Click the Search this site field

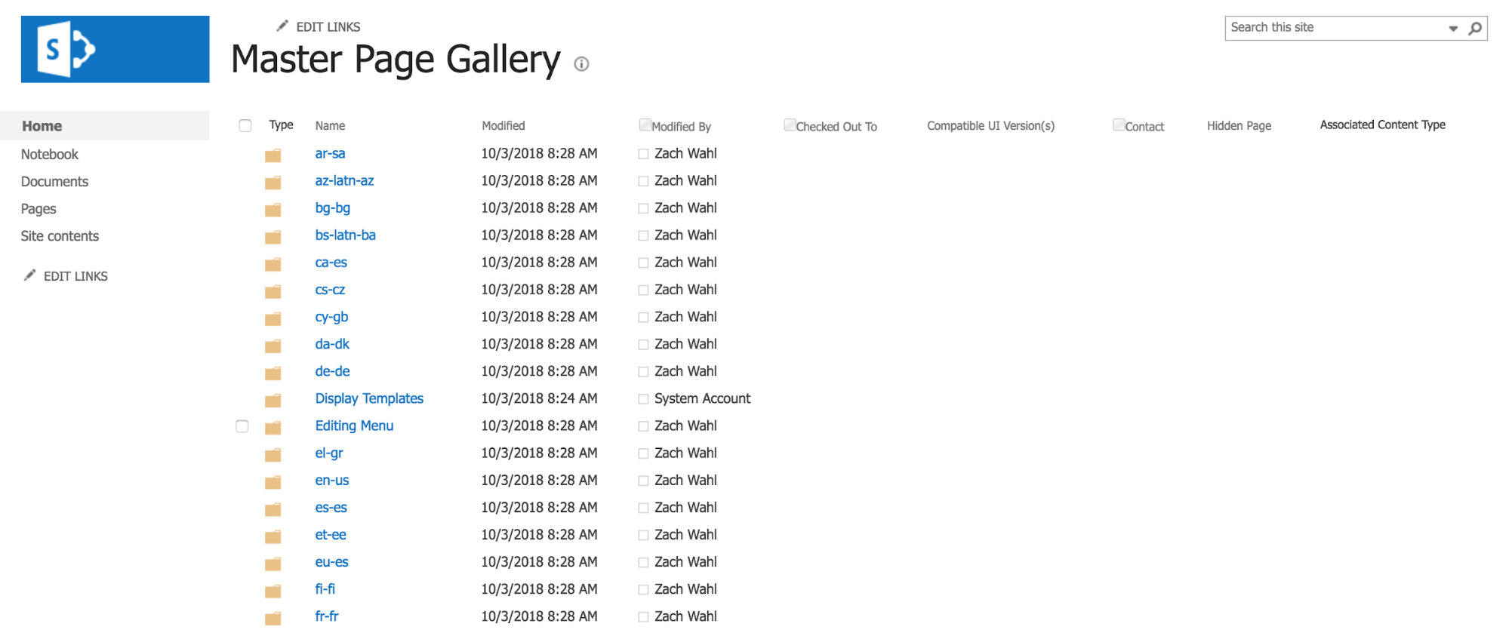click(x=1335, y=28)
